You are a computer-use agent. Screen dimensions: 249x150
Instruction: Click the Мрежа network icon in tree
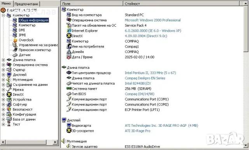click(9, 90)
